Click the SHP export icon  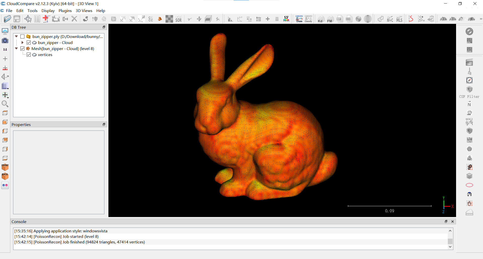340,19
